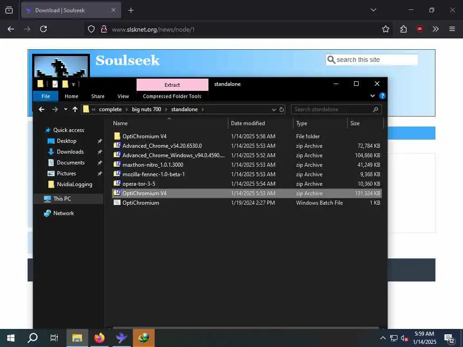The image size is (463, 347).
Task: Go back in Firefox browser
Action: (11, 29)
